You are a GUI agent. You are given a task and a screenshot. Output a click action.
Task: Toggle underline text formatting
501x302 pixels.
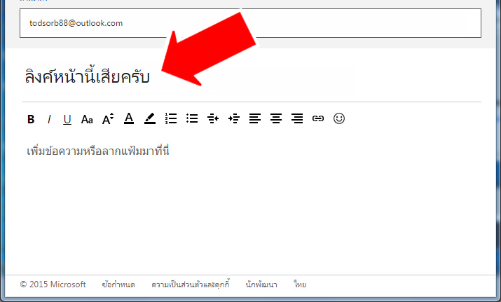coord(67,120)
